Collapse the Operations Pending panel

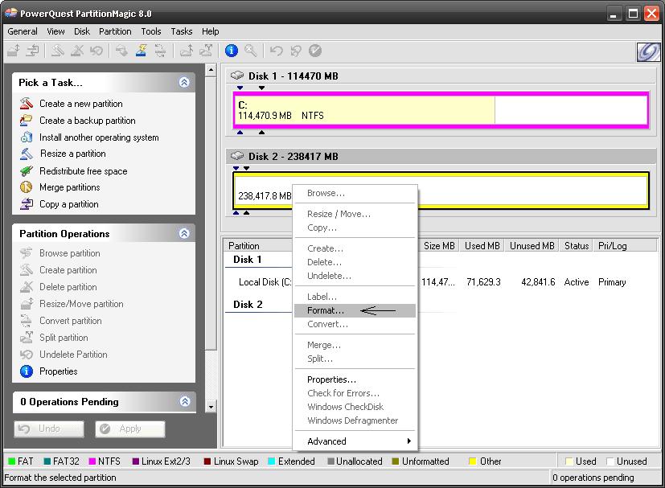[185, 401]
